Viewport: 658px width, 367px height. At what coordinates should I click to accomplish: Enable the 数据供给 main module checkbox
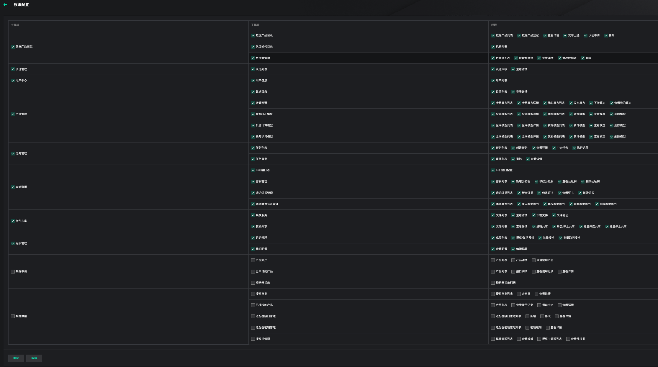(x=13, y=316)
